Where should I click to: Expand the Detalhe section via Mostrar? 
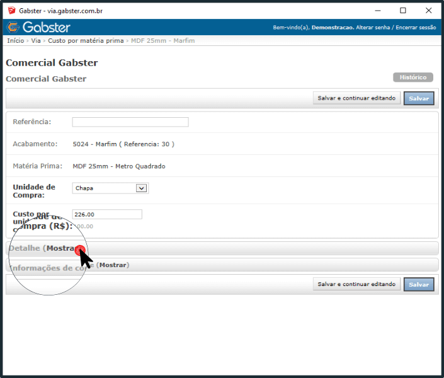pyautogui.click(x=62, y=248)
